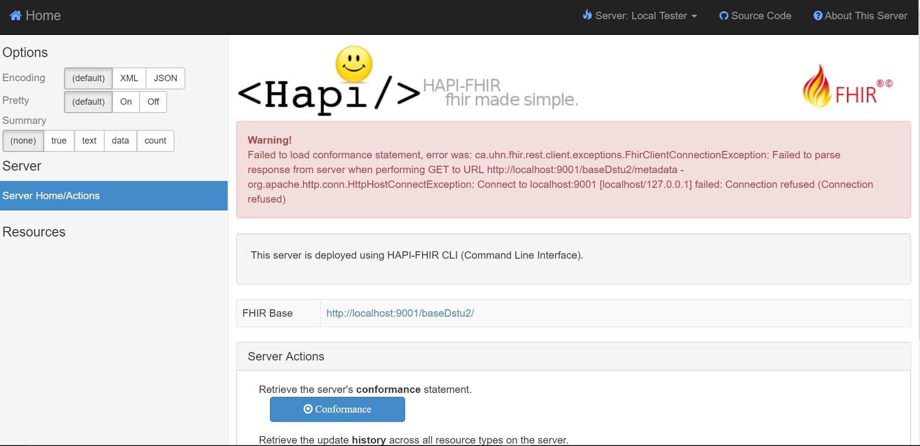Screen dimensions: 920x446
Task: Open About This Server from the navbar
Action: click(860, 15)
